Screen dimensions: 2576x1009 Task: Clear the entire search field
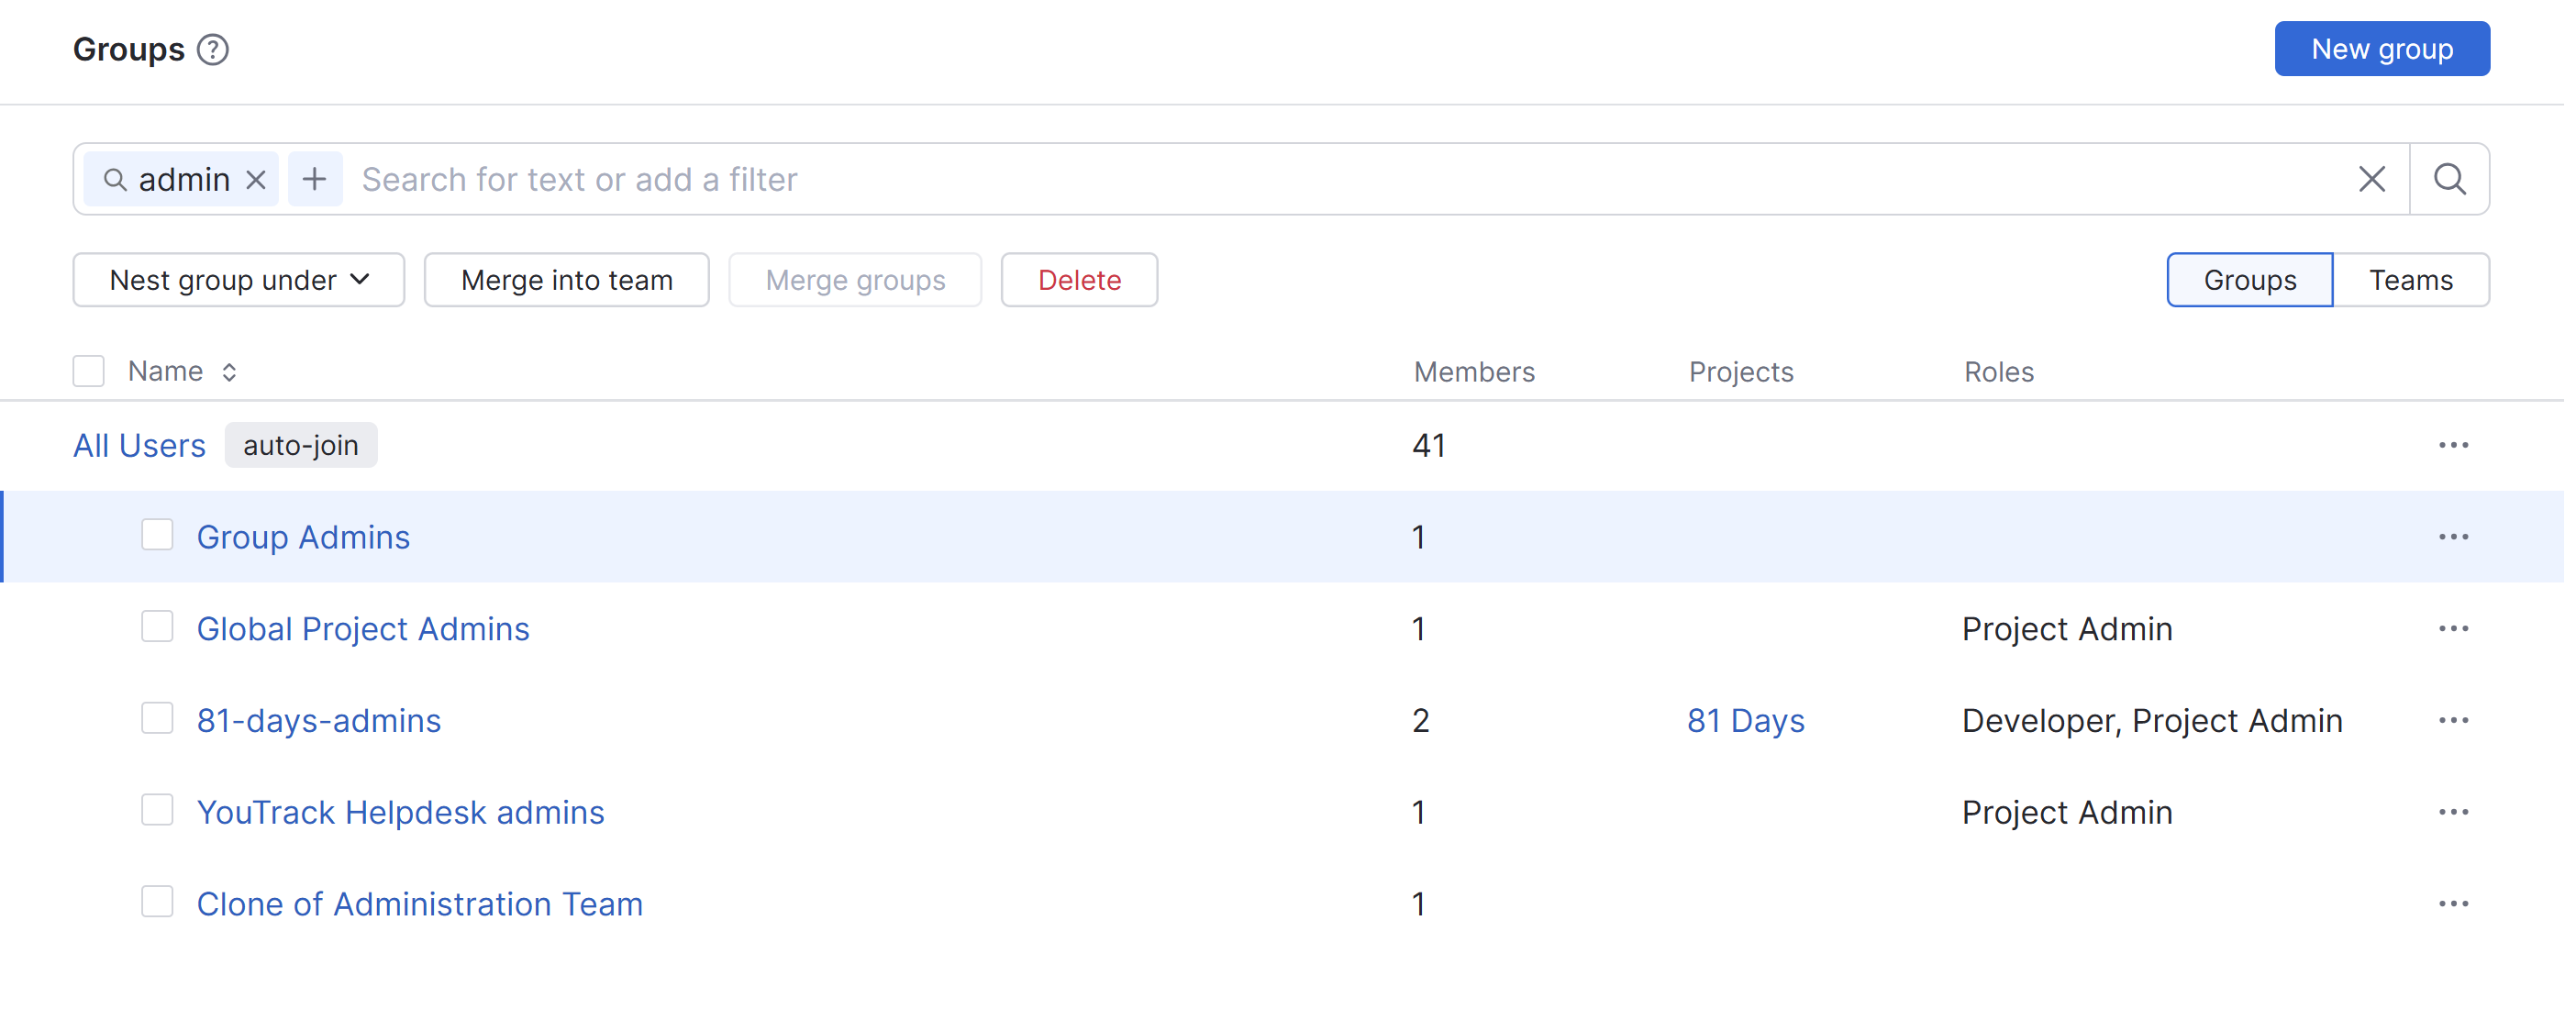click(x=2371, y=179)
